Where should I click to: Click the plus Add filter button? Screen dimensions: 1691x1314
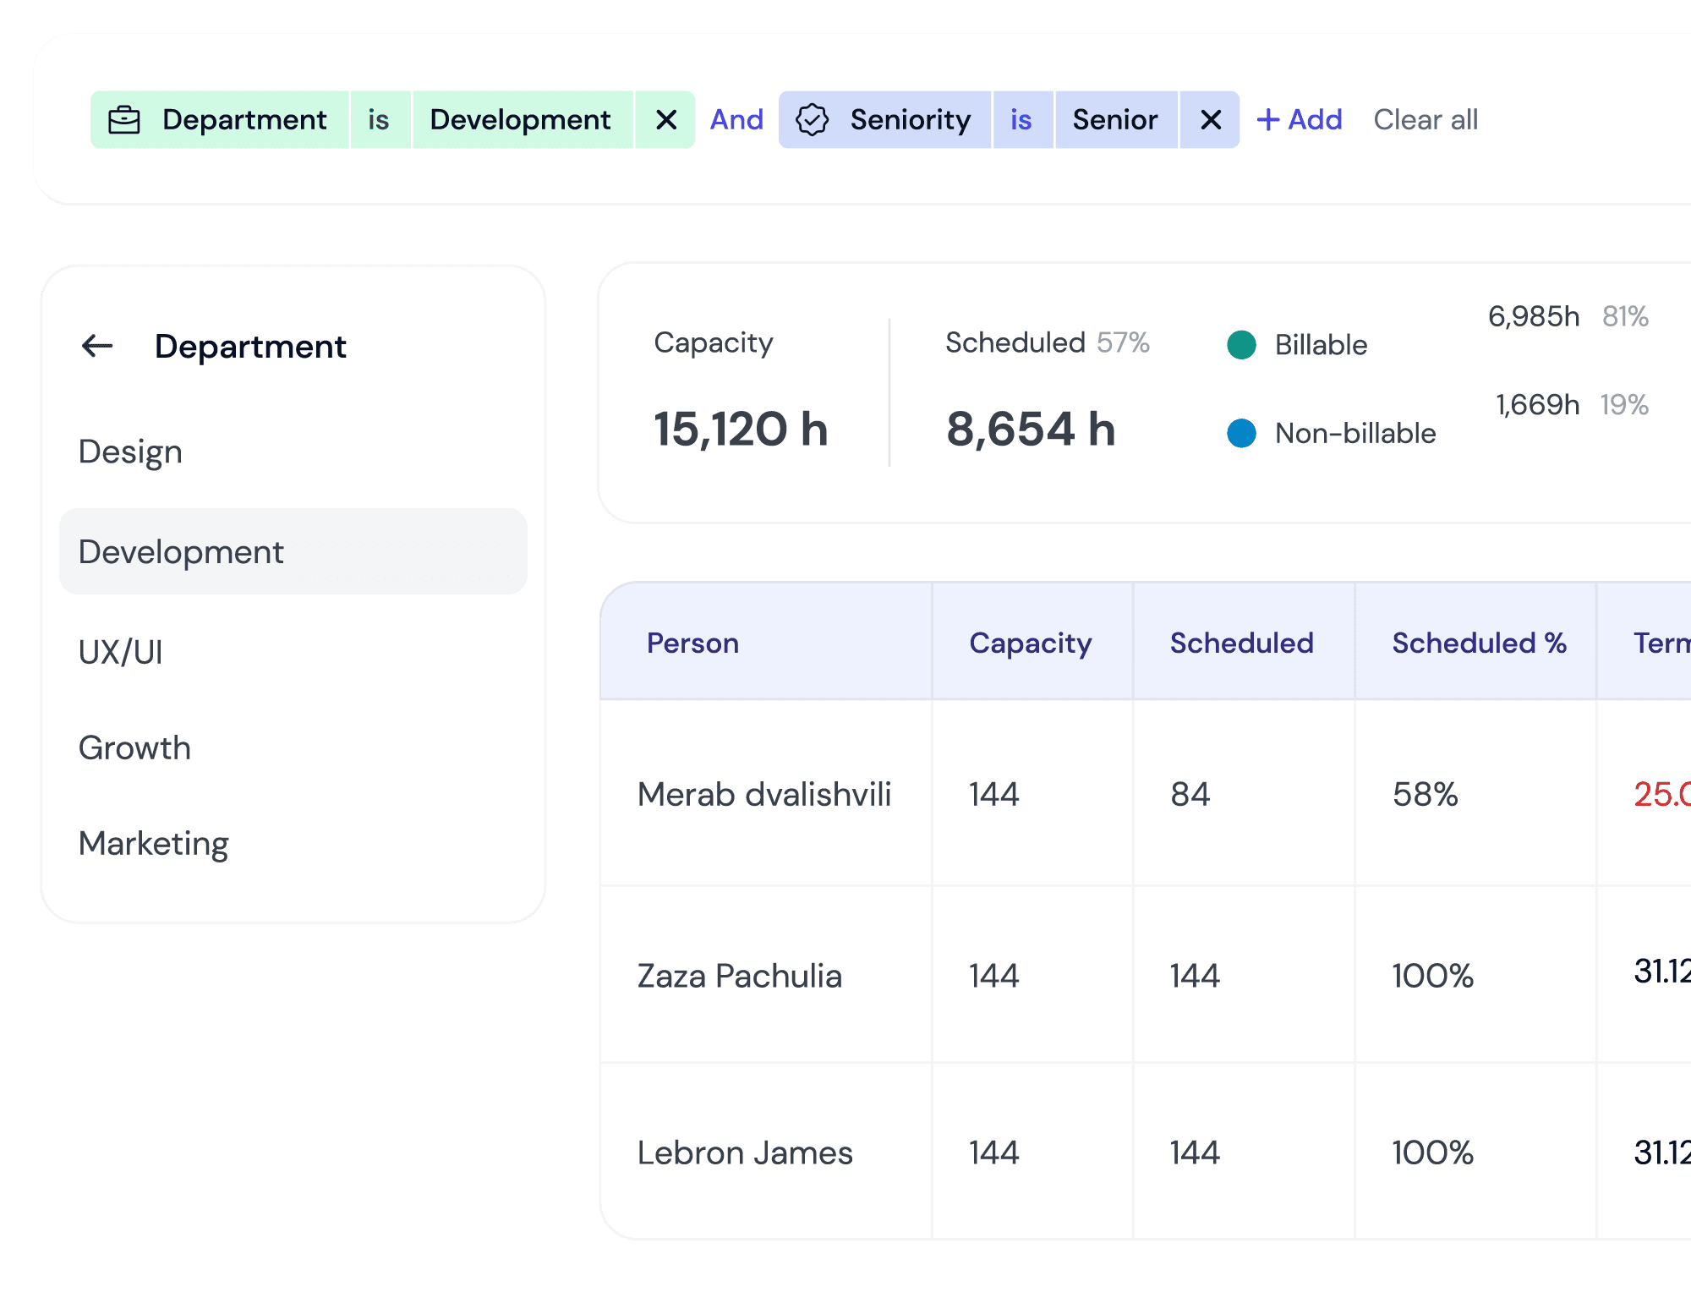(1300, 120)
